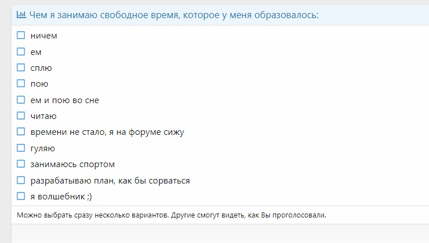The height and width of the screenshot is (243, 429).
Task: Click the 'я волшебник ;)' label text
Action: point(61,197)
